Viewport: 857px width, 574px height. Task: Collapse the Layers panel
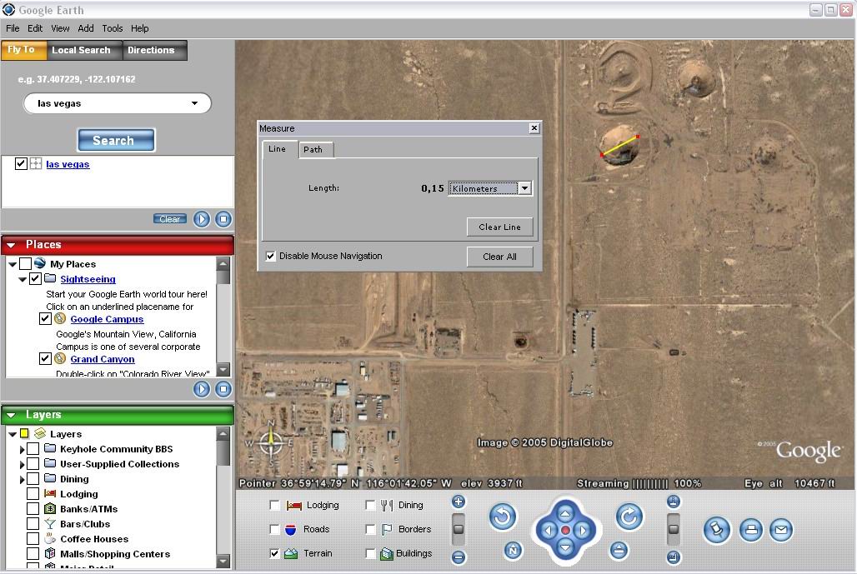point(11,415)
